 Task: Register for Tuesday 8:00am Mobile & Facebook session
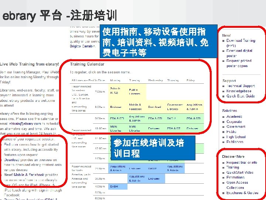135,107
